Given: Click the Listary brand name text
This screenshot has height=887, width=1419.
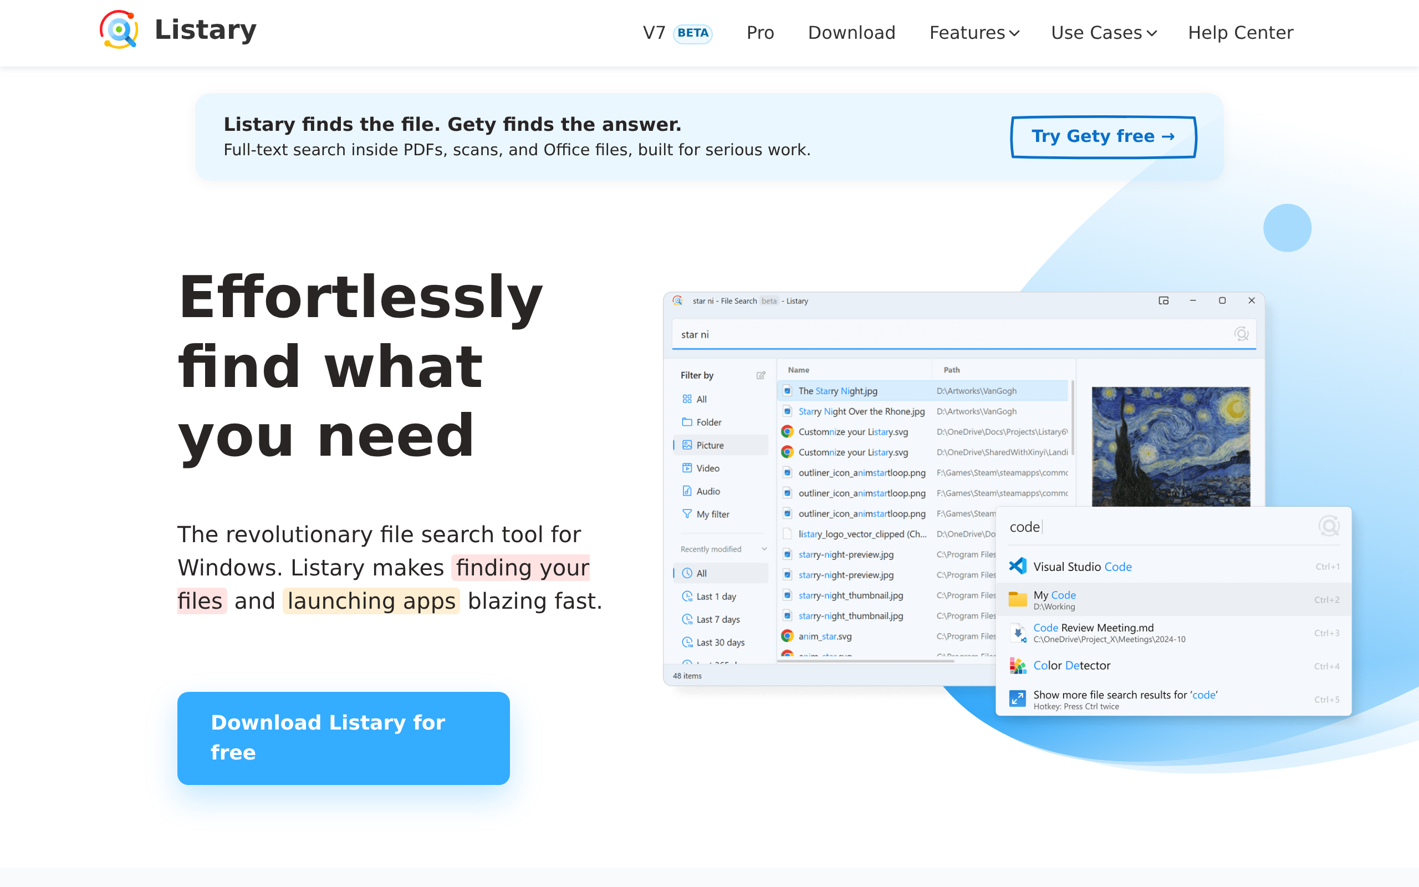Looking at the screenshot, I should (205, 29).
